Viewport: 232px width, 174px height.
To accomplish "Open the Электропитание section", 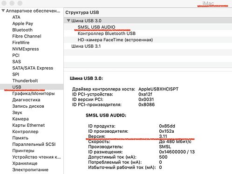I will point(30,170).
